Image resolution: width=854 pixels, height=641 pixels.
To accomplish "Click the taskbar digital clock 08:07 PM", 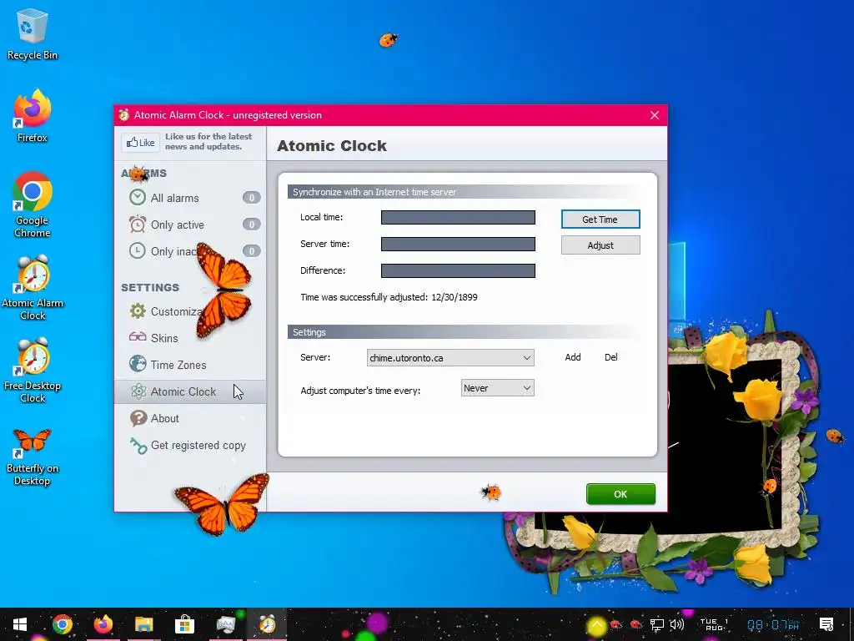I will click(x=773, y=624).
